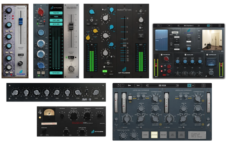
Task: Click the blue Predelay knob in BB Chamber A
Action: [189, 49]
